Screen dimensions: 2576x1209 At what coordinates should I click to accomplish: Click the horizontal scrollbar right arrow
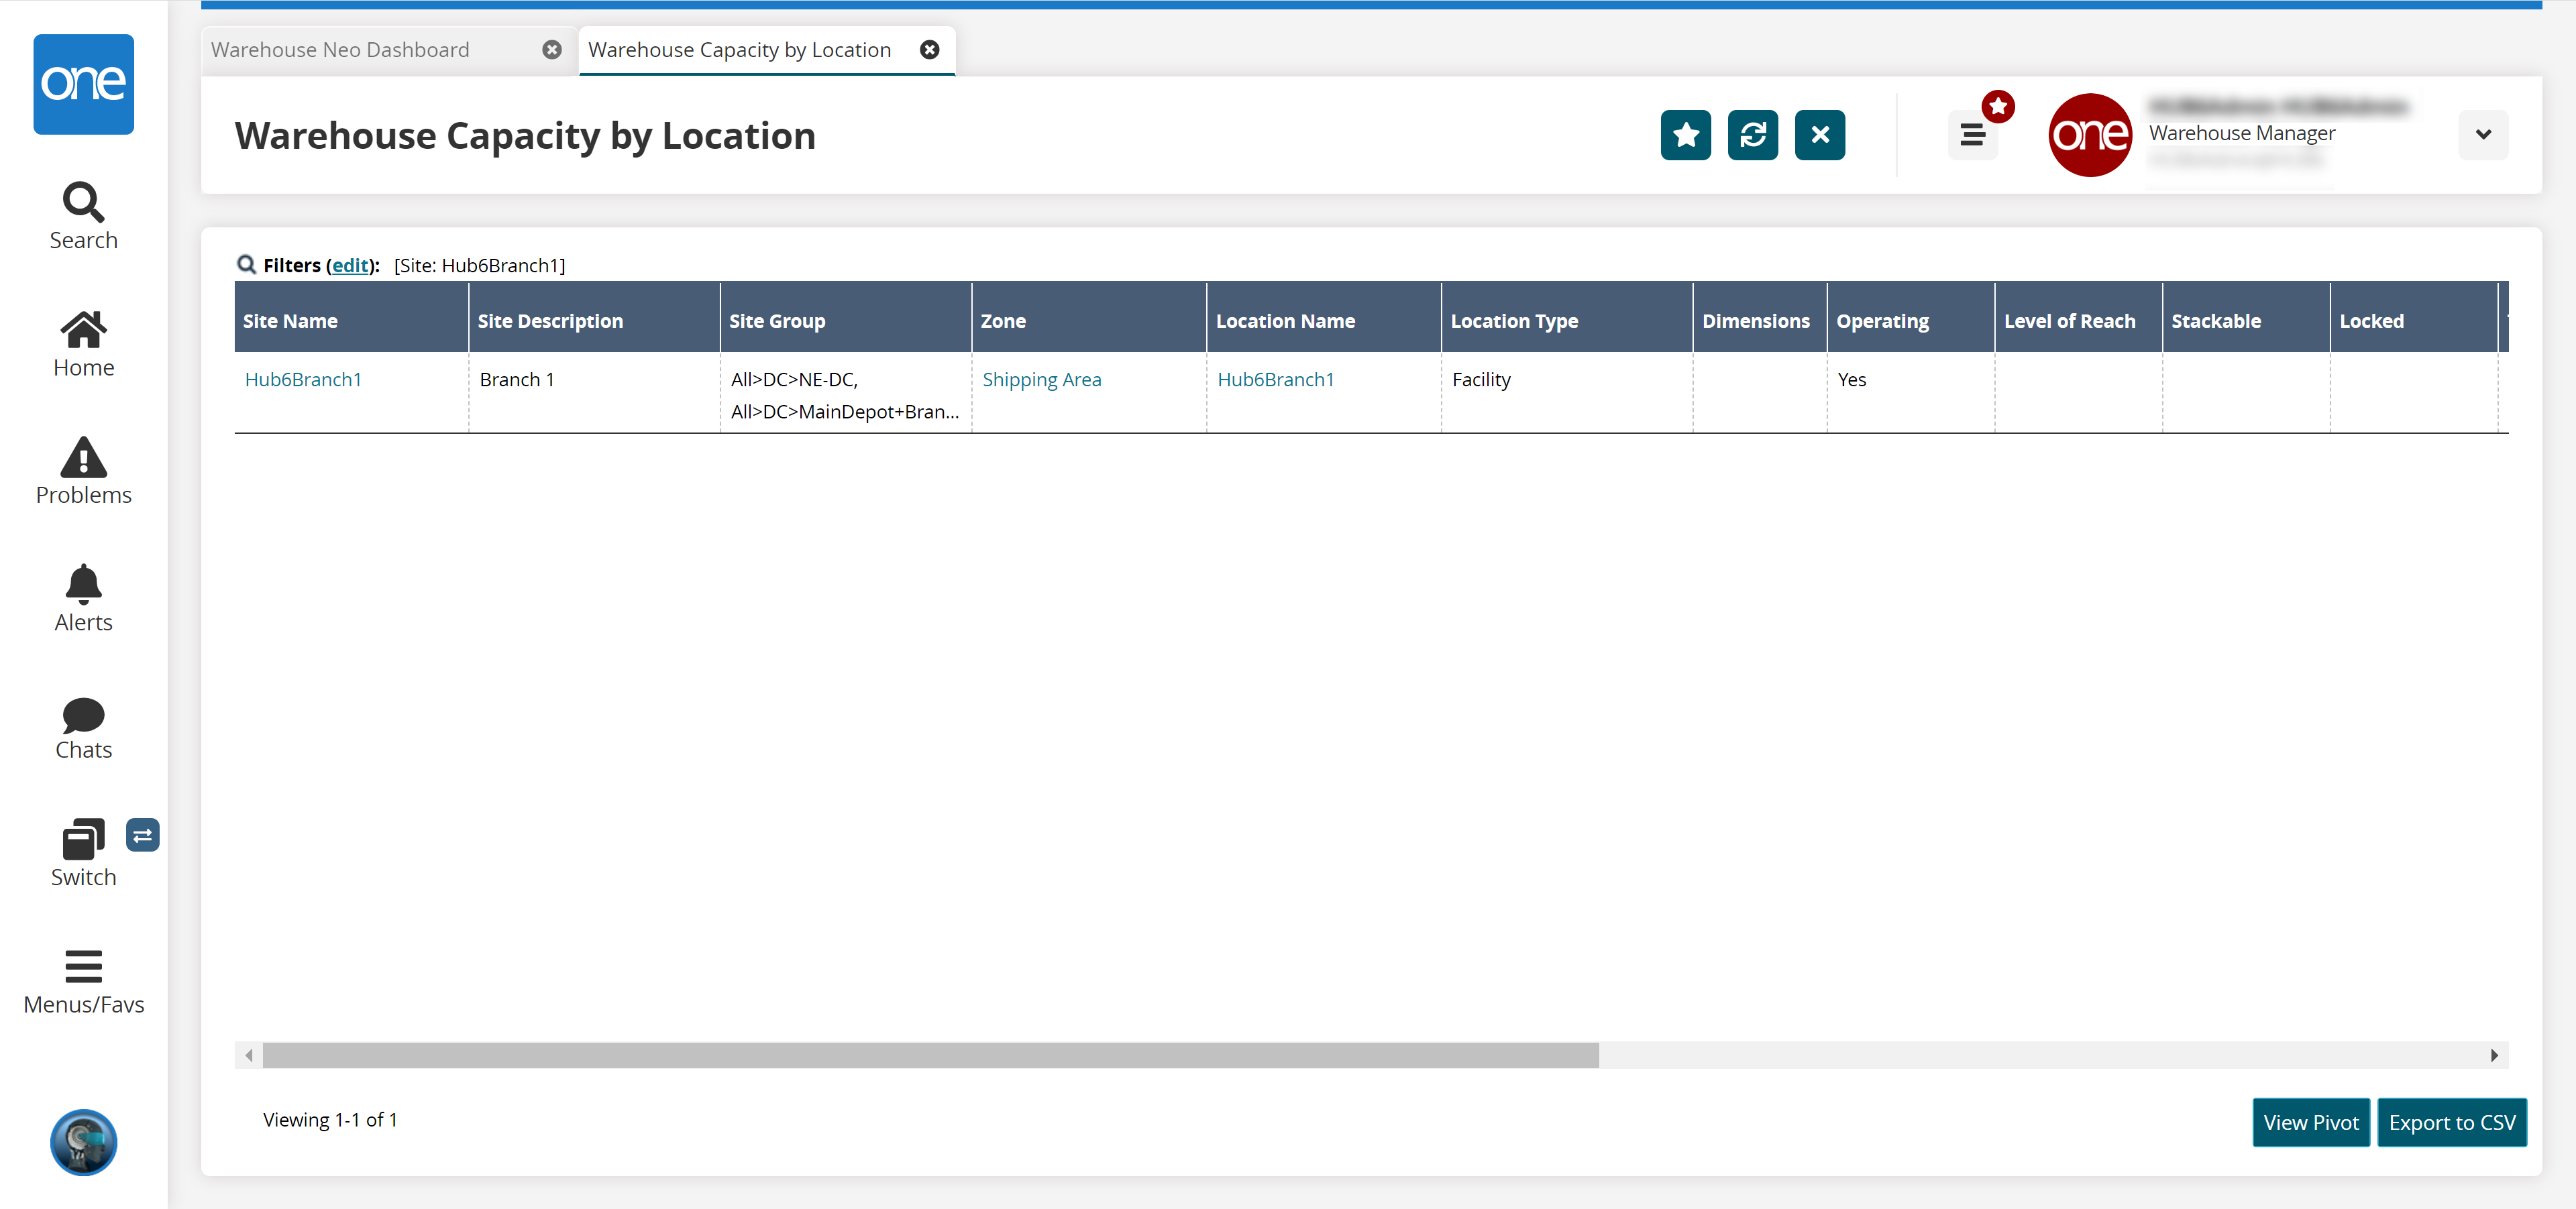click(2494, 1055)
